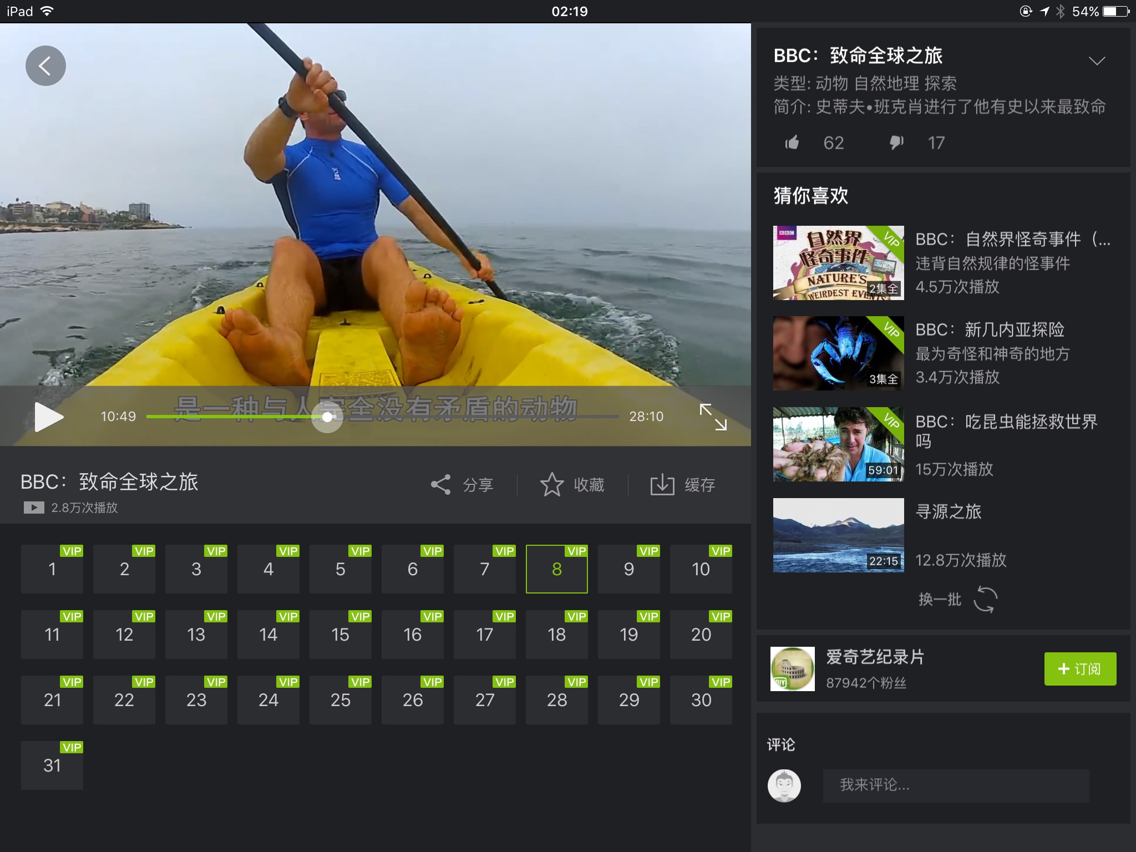Open title 寻源之旅
This screenshot has height=852, width=1136.
pyautogui.click(x=948, y=511)
